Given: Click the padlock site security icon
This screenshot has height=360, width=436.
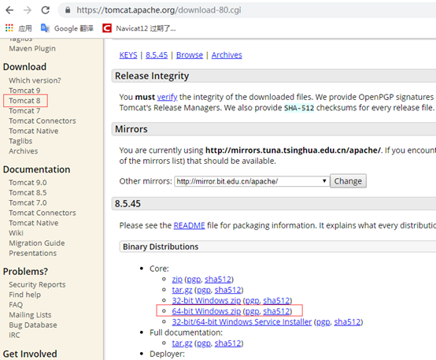Looking at the screenshot, I should [x=68, y=10].
